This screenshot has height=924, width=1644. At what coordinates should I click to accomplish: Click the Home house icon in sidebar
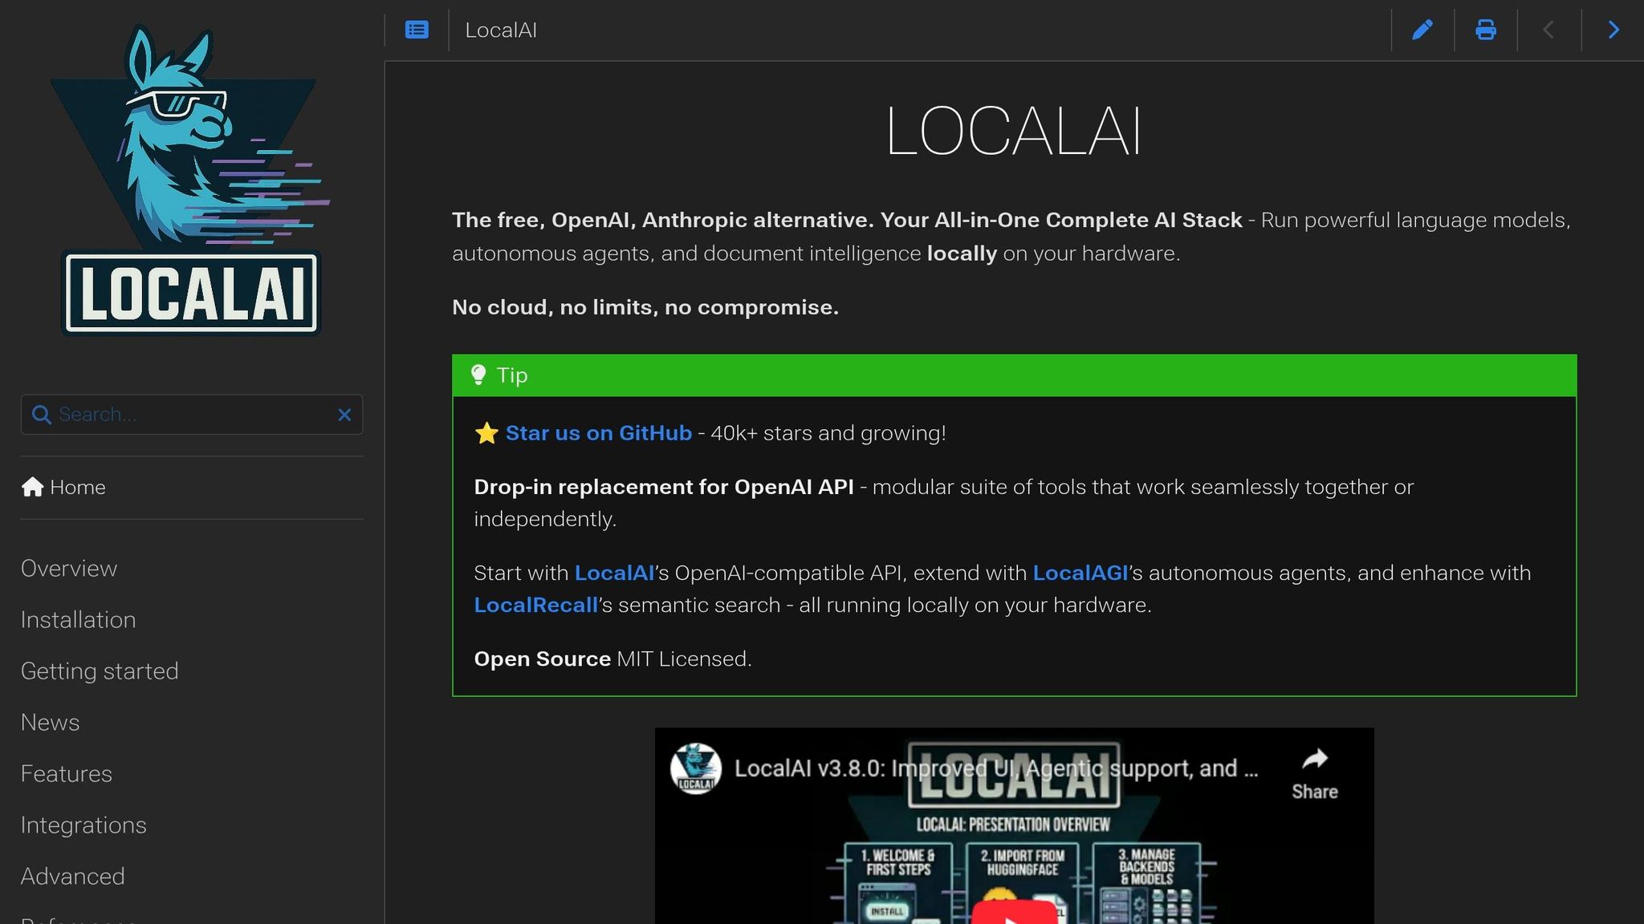(x=33, y=487)
